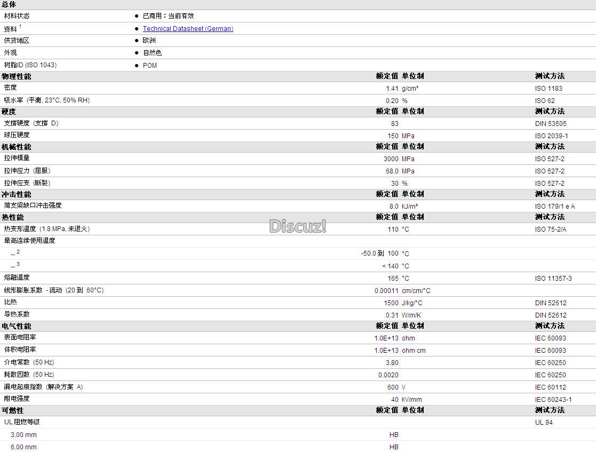
Task: Click the 树脂ID (ISO 1043) label
Action: click(30, 65)
